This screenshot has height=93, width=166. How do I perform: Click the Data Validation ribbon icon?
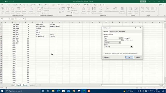[x=100, y=10]
